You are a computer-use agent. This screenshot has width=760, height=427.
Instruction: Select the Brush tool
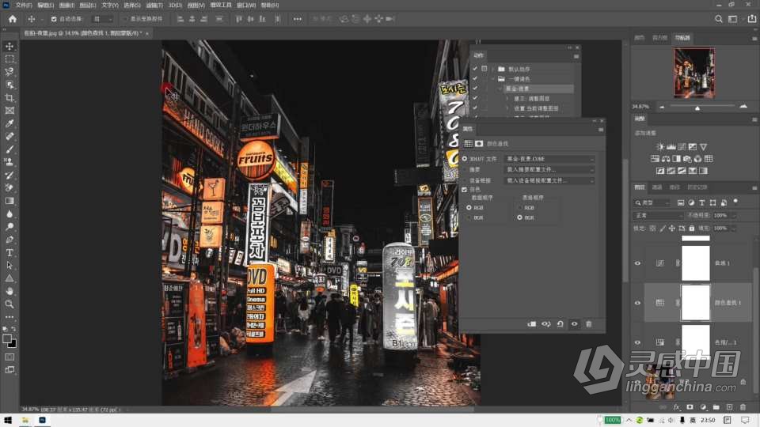(x=9, y=149)
